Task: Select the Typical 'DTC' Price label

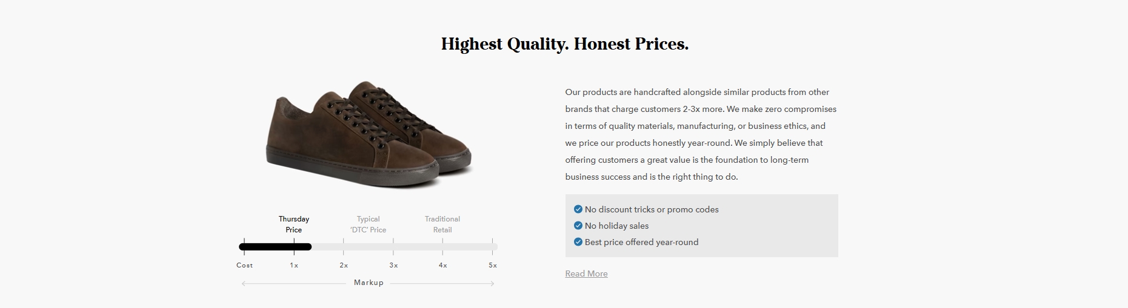Action: 368,224
